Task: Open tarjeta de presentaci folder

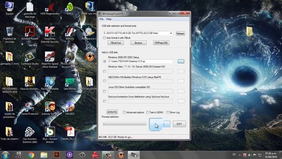Action: click(10, 110)
